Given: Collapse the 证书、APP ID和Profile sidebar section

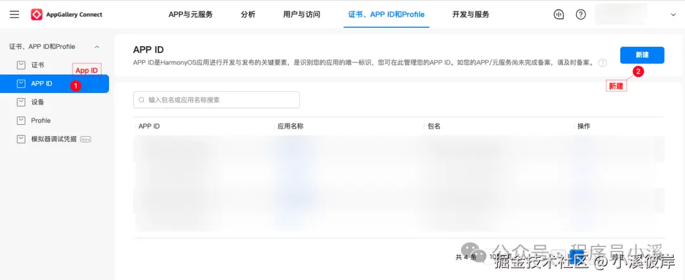Looking at the screenshot, I should coord(97,47).
